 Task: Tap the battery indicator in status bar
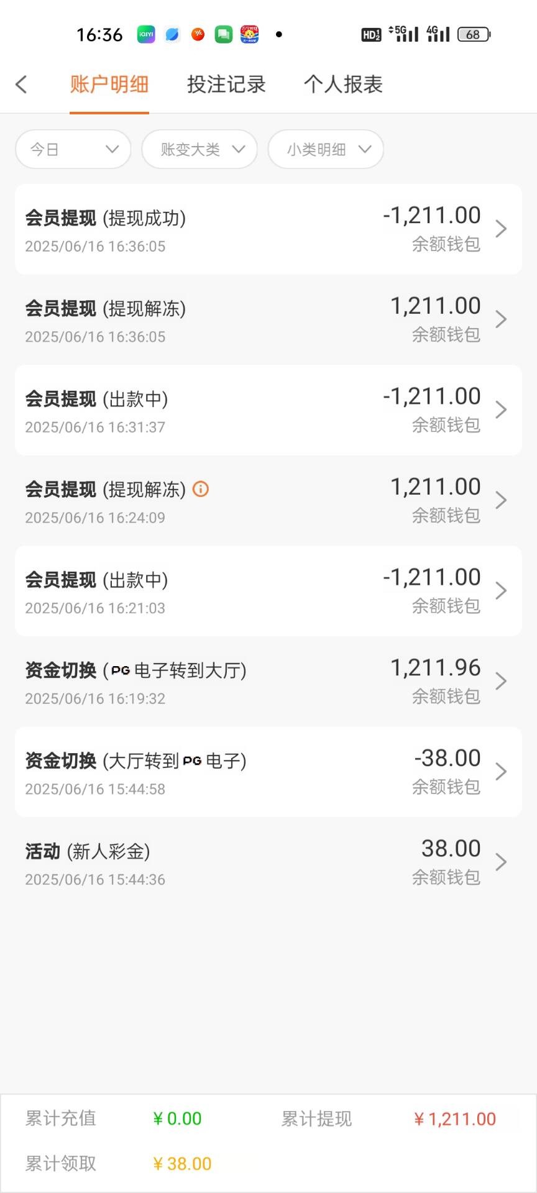(474, 34)
